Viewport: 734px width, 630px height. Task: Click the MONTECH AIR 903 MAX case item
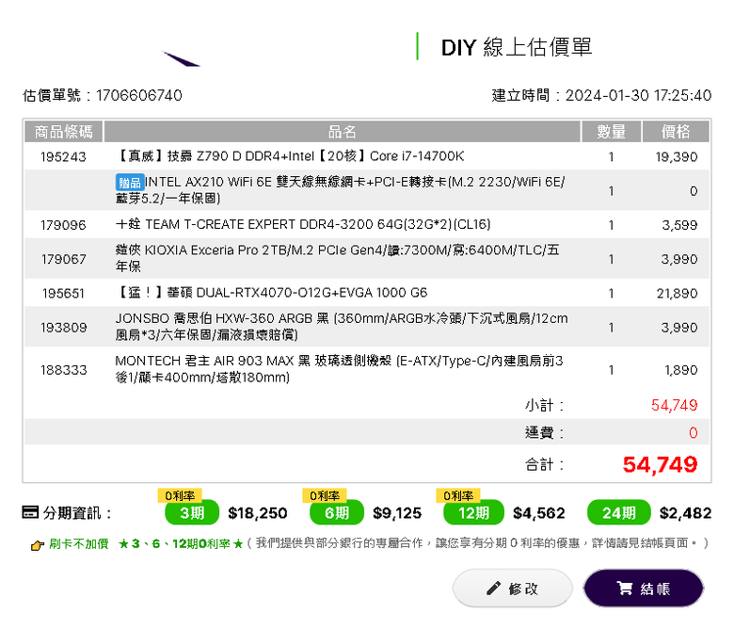[x=340, y=369]
